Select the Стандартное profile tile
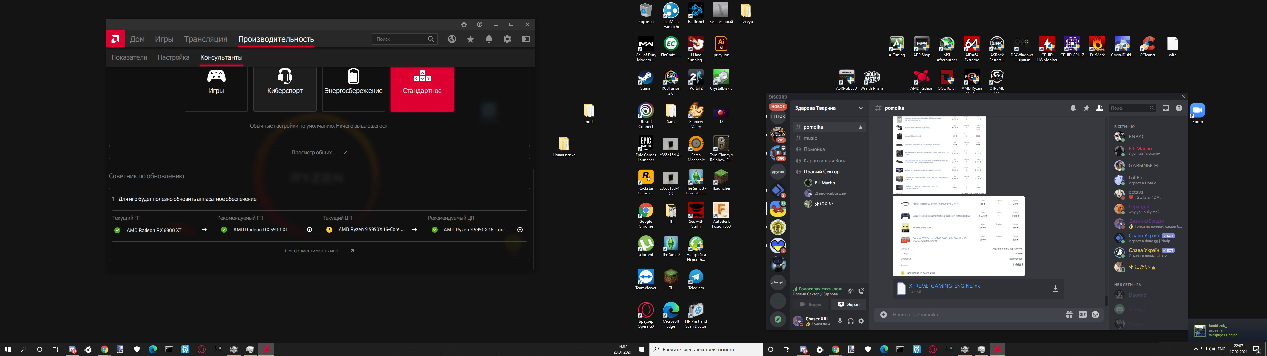Screen dimensions: 1267x356 tap(422, 89)
